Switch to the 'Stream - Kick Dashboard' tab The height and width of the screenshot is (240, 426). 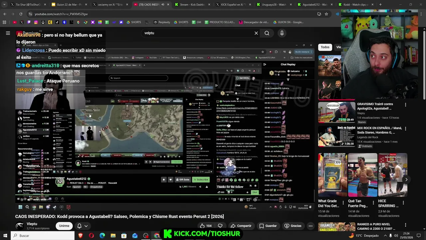pyautogui.click(x=192, y=5)
